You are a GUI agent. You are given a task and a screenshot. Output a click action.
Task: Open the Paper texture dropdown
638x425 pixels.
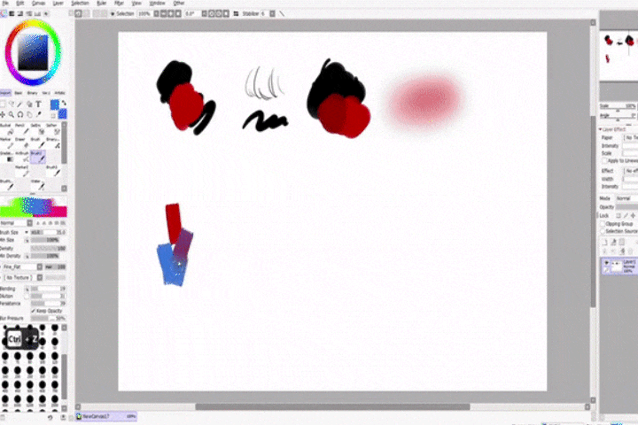coord(631,138)
